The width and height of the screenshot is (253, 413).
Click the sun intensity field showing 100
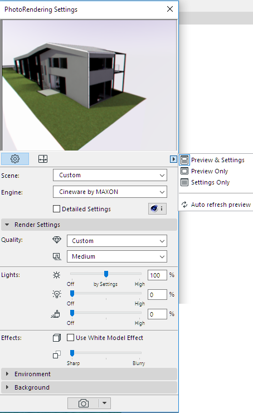(x=157, y=275)
